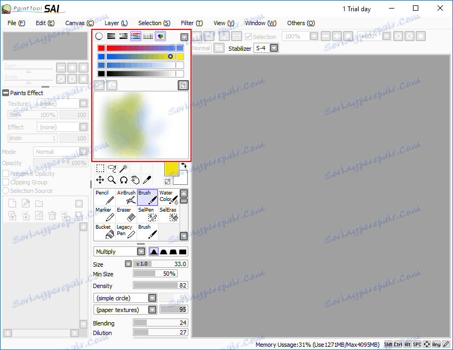453x350 pixels.
Task: Toggle the Ctrl key indicator
Action: (398, 344)
